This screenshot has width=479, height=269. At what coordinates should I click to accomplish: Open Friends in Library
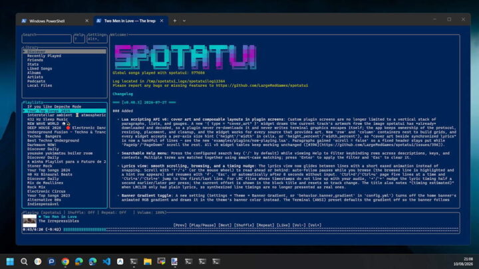point(35,60)
